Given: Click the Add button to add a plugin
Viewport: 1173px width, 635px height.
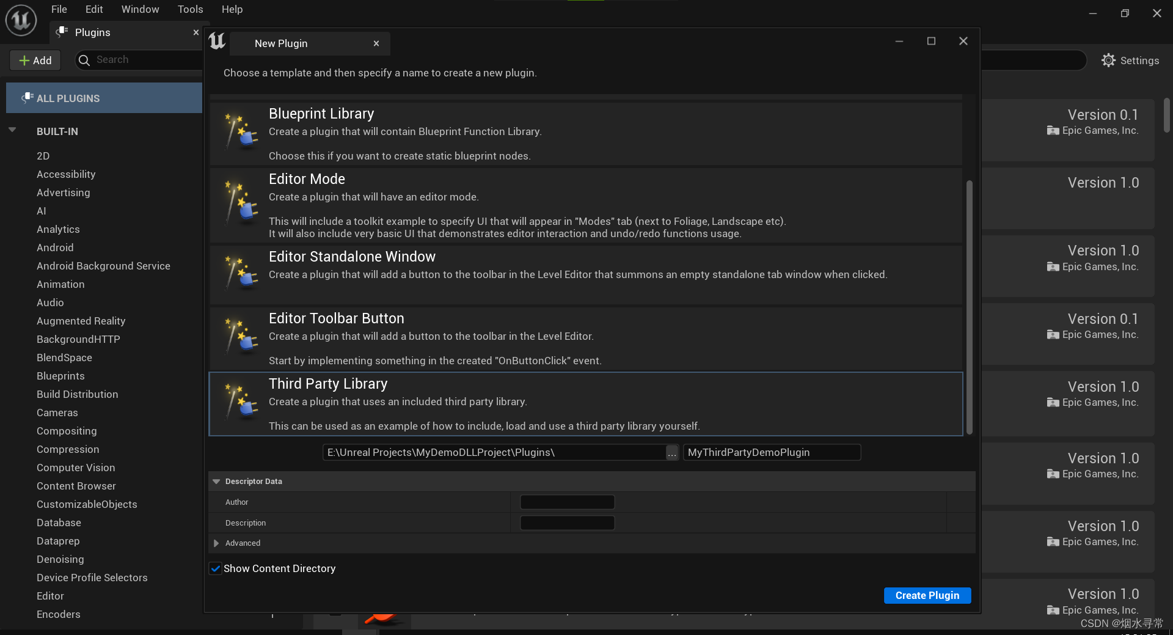Looking at the screenshot, I should 35,60.
